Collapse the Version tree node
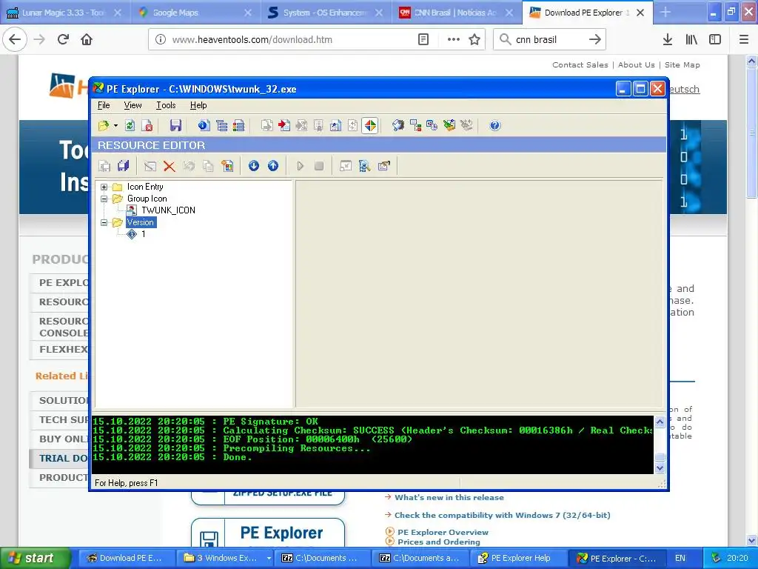Viewport: 758px width, 569px height. point(104,222)
